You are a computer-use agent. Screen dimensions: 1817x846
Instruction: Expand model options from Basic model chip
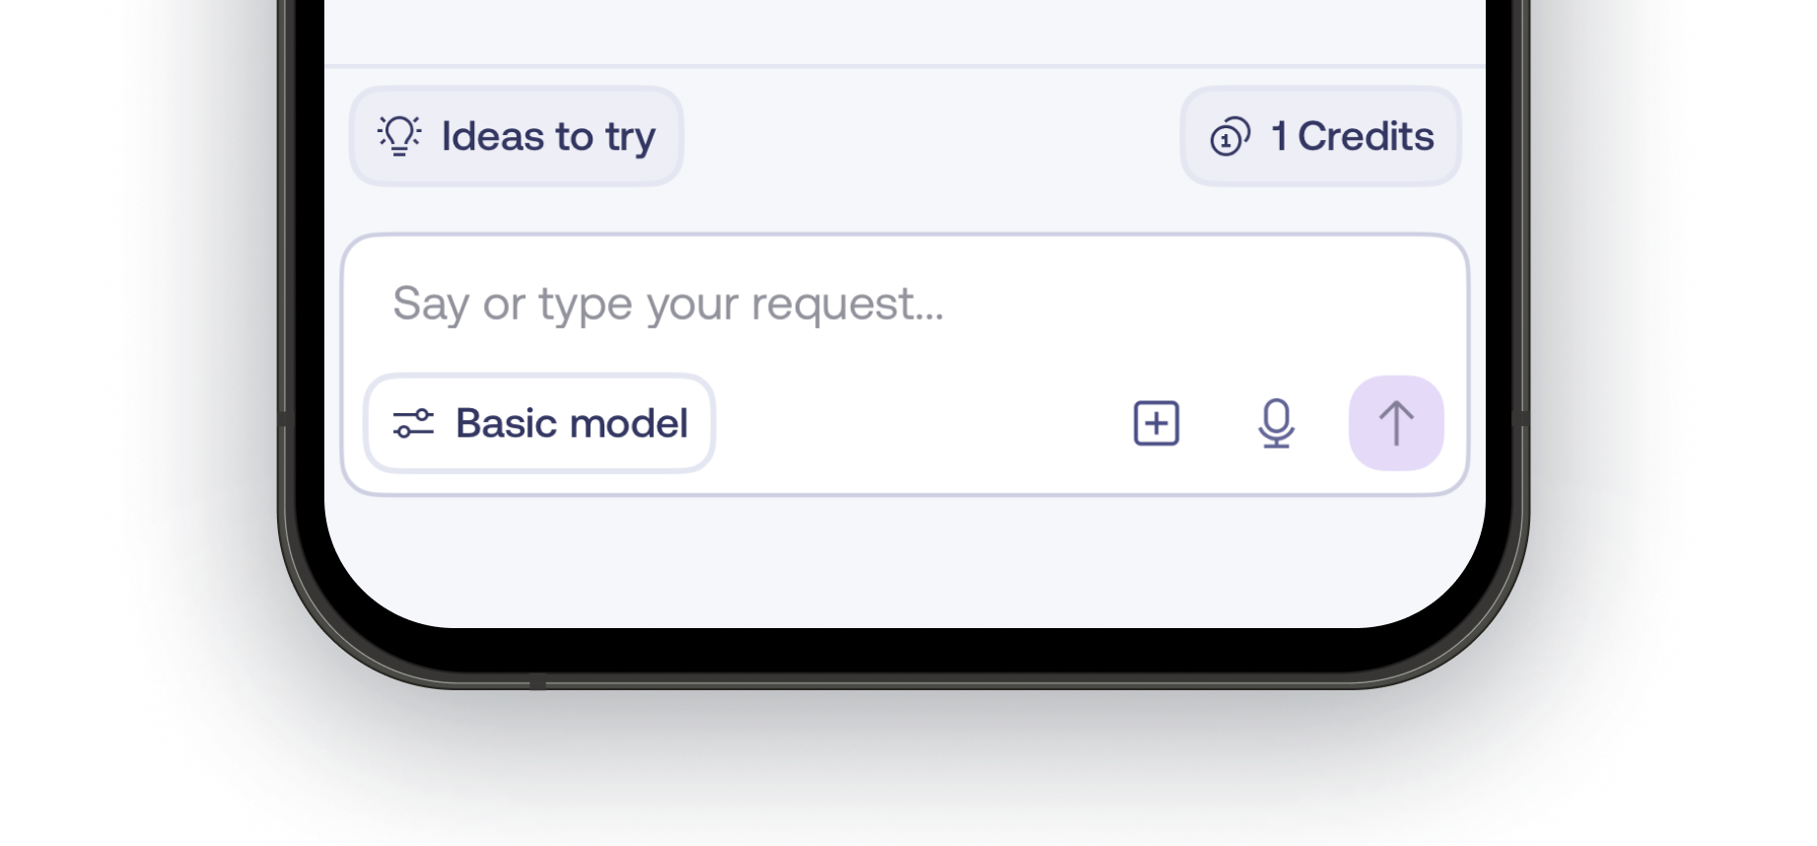539,423
